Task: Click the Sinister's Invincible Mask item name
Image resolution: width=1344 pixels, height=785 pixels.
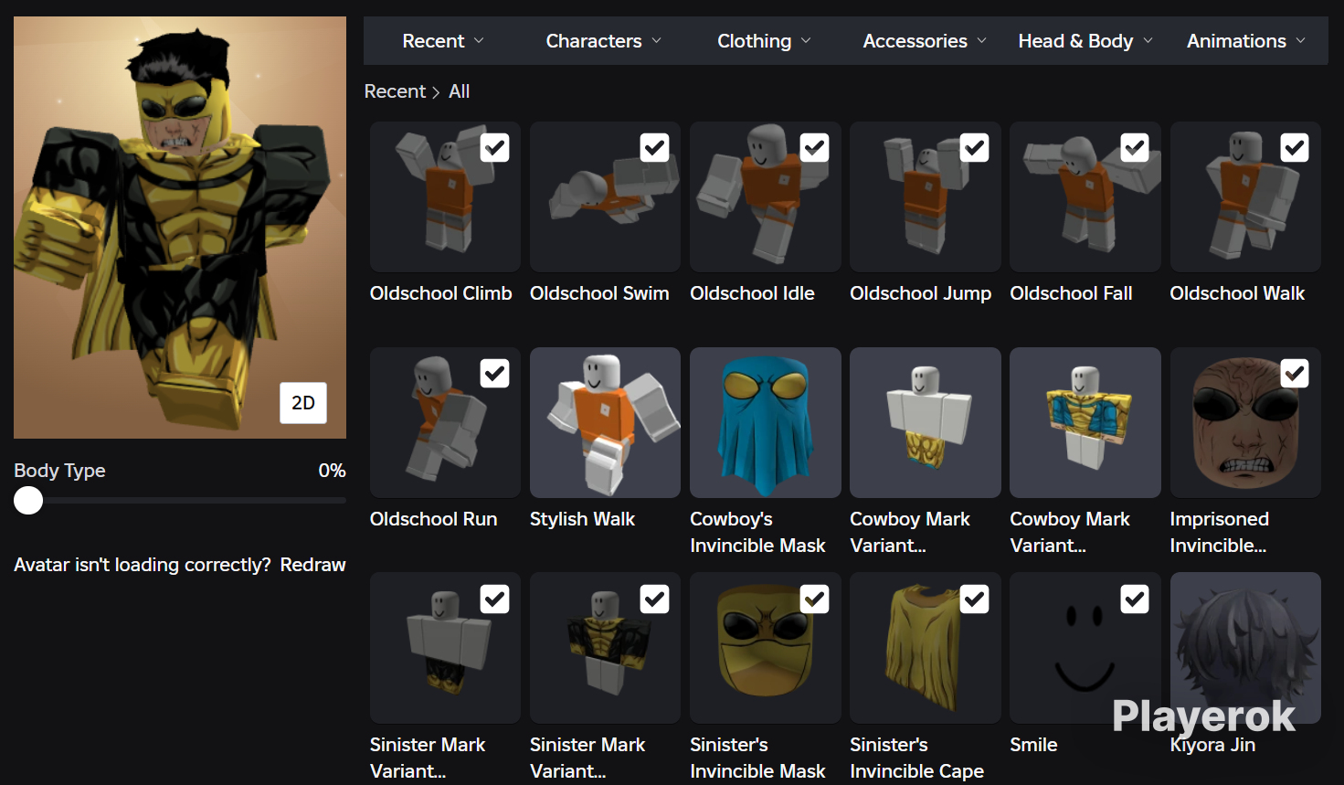Action: point(757,758)
